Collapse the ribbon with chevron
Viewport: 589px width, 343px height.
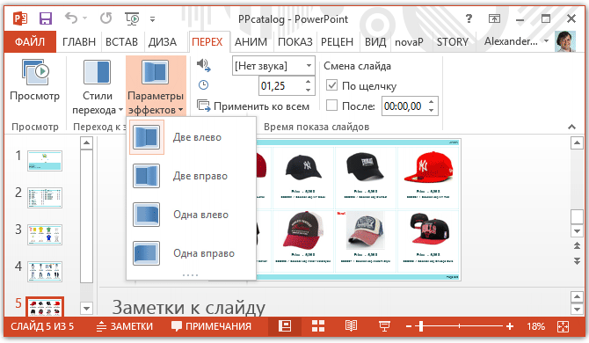click(571, 127)
